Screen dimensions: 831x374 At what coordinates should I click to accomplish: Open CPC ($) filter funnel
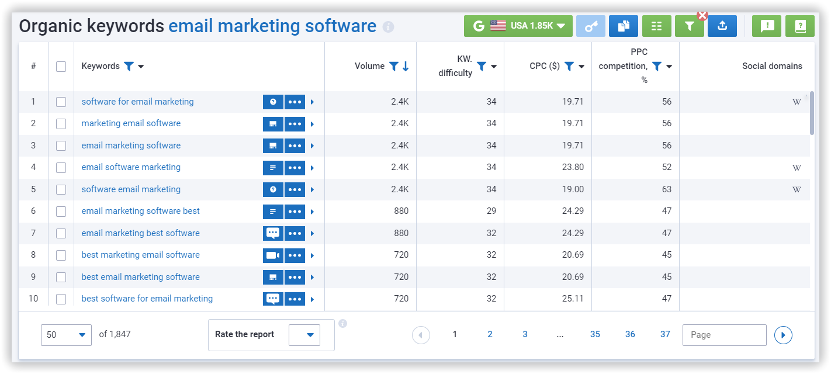[569, 66]
